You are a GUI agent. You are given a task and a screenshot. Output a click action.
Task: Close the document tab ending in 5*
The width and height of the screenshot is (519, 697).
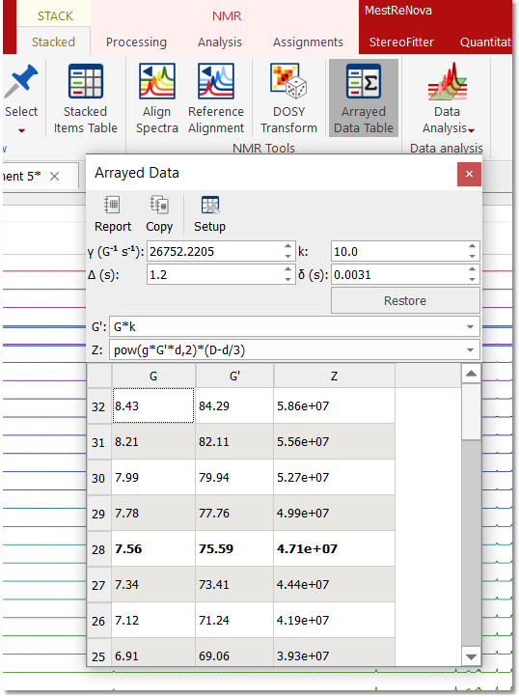point(55,177)
